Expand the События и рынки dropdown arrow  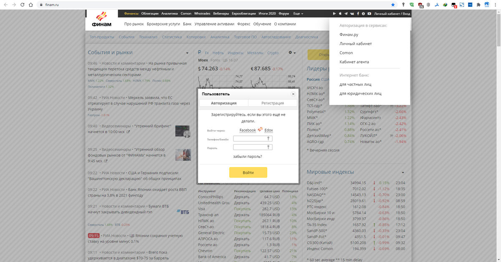click(x=187, y=53)
